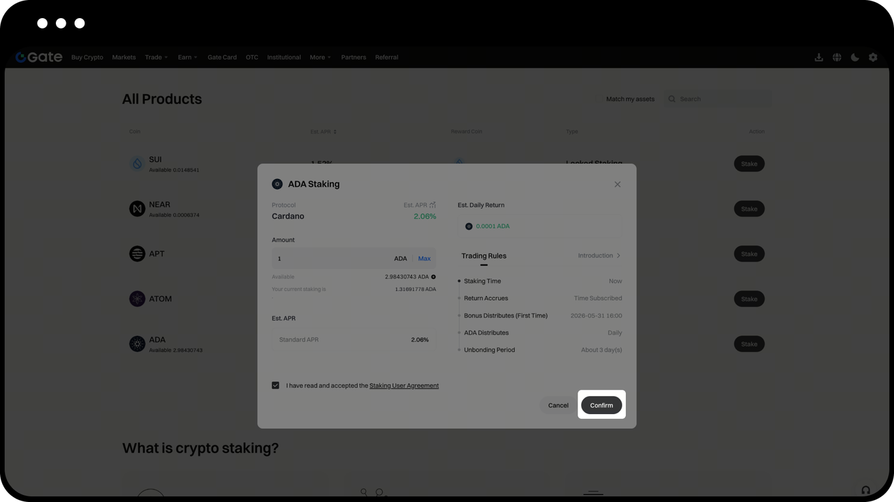This screenshot has width=894, height=502.
Task: Expand the Introduction section chevron
Action: (618, 256)
